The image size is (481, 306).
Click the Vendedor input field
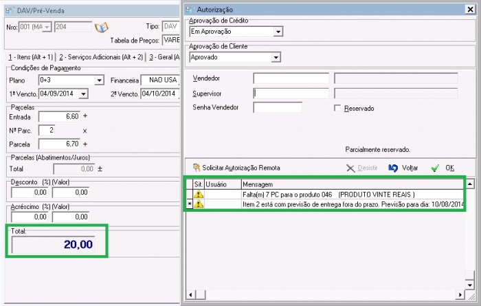pyautogui.click(x=291, y=78)
